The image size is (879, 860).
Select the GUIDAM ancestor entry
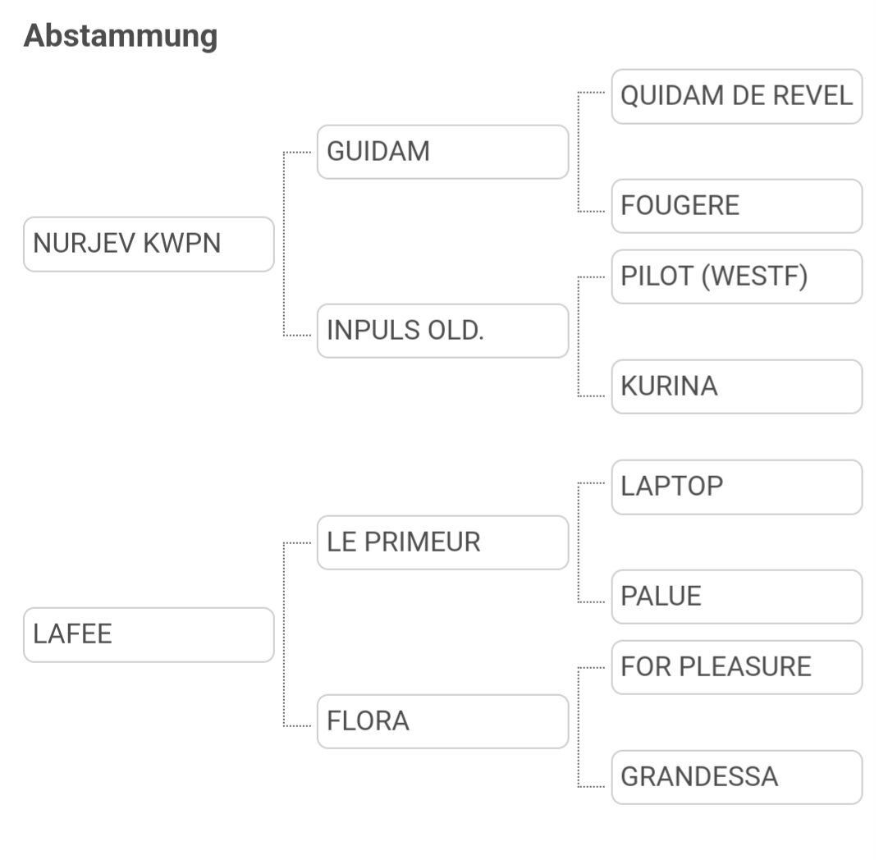click(x=442, y=152)
